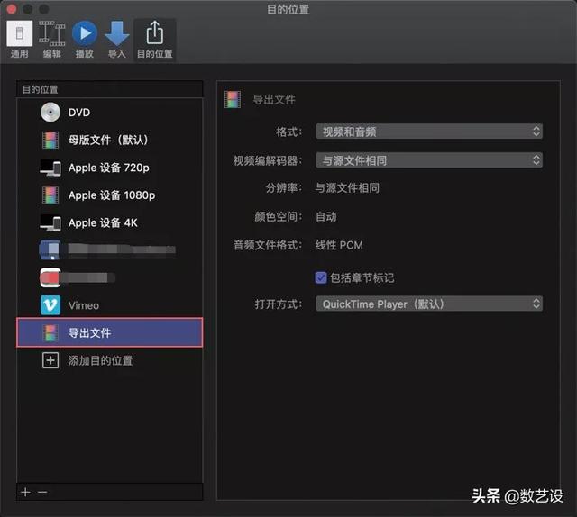Image resolution: width=577 pixels, height=517 pixels.
Task: Close the window with the red button
Action: 12,9
